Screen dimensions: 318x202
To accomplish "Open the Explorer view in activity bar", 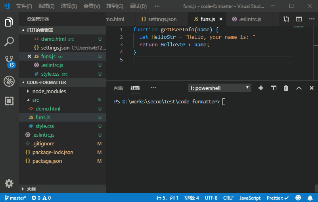I will point(9,22).
